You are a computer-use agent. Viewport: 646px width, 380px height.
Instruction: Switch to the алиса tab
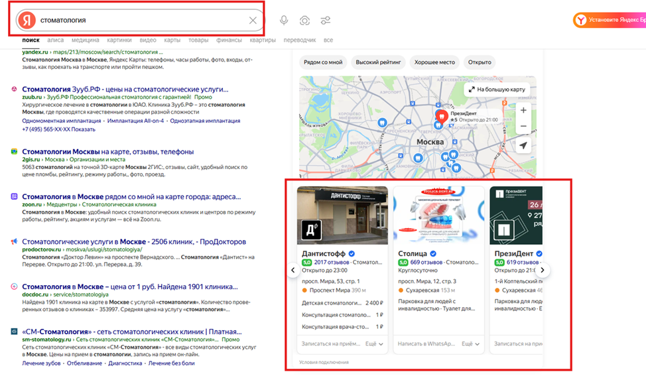[x=55, y=40]
